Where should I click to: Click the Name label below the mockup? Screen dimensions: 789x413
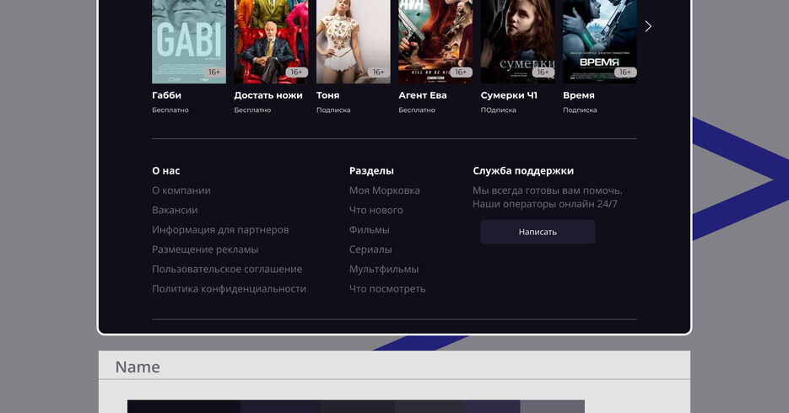(138, 367)
